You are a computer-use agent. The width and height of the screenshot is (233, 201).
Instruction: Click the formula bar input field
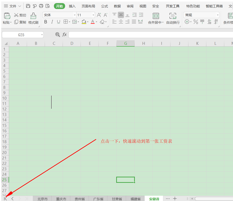pos(151,35)
